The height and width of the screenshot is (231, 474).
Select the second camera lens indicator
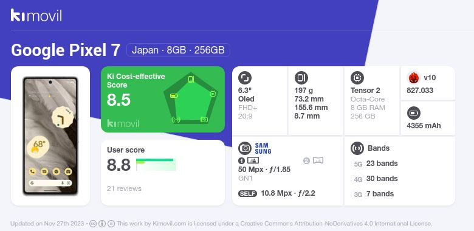point(313,160)
